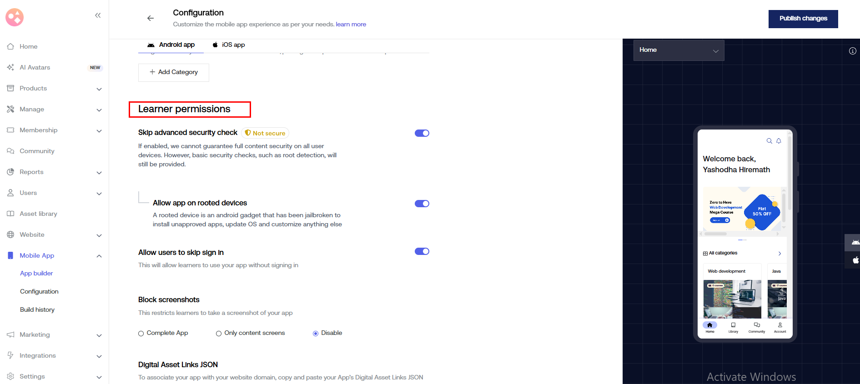Click the notification bell in phone preview
860x384 pixels.
point(779,141)
